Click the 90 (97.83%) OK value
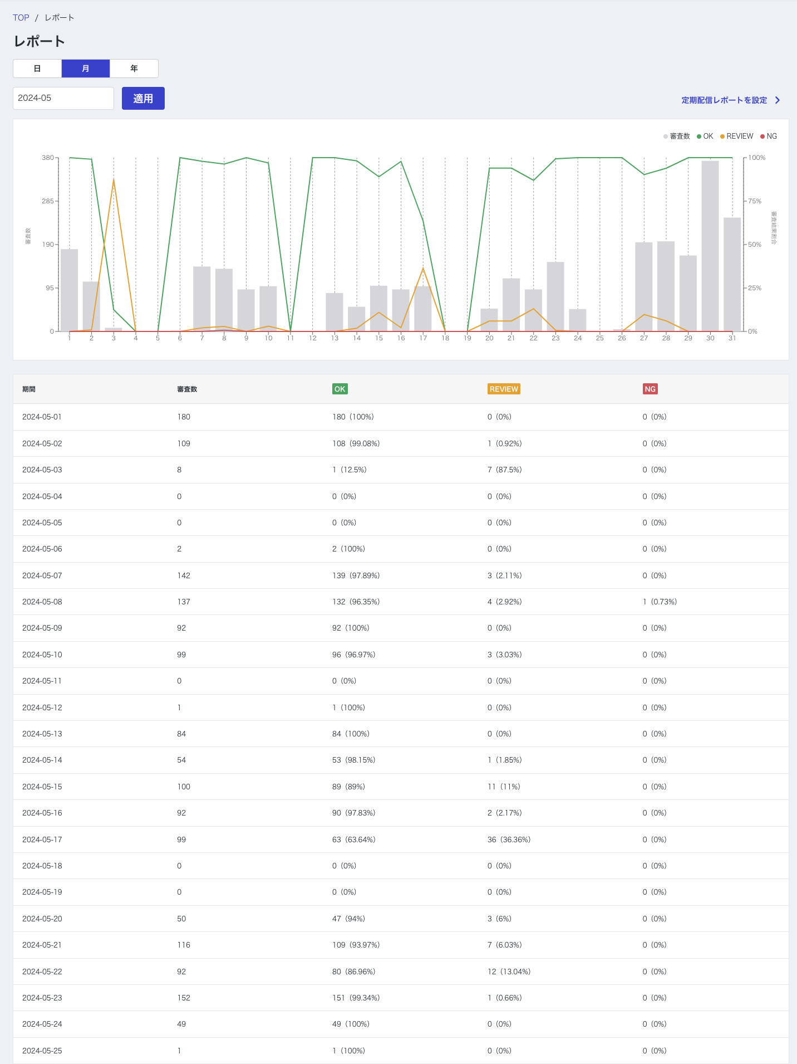The width and height of the screenshot is (797, 1064). [x=354, y=813]
